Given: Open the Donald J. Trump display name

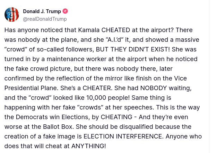Looking at the screenshot, I should click(42, 11).
